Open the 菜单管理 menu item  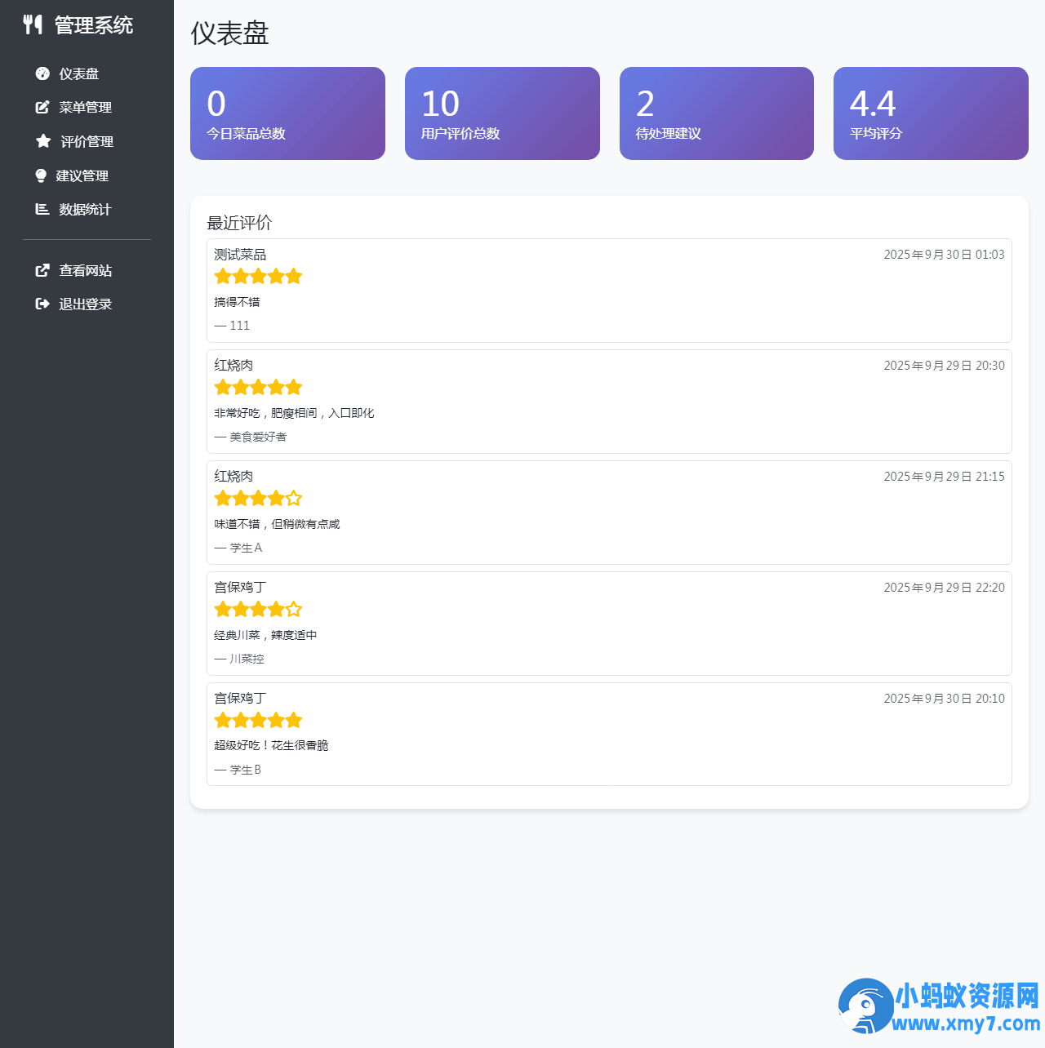coord(85,107)
